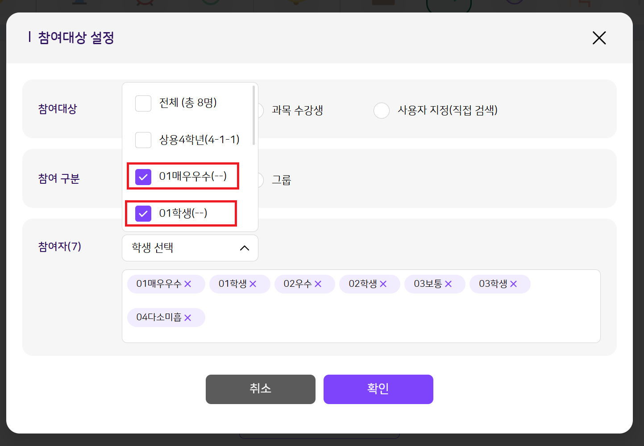Click the 확인 button
The width and height of the screenshot is (644, 446).
click(378, 389)
